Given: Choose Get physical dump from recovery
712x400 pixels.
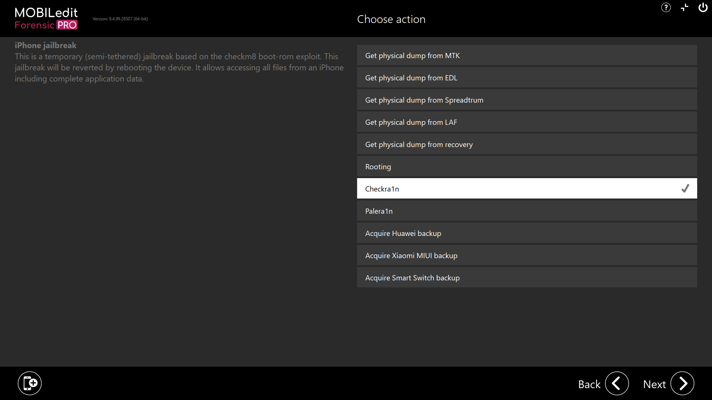Looking at the screenshot, I should click(x=527, y=144).
